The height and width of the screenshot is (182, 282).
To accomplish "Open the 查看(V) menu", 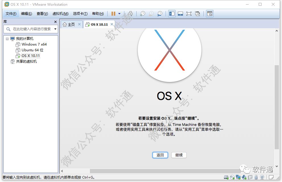I will (42, 14).
